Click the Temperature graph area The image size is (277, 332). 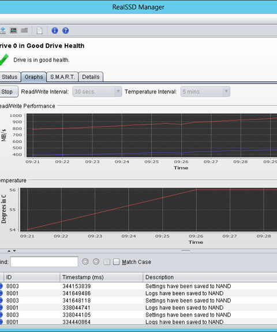(148, 210)
